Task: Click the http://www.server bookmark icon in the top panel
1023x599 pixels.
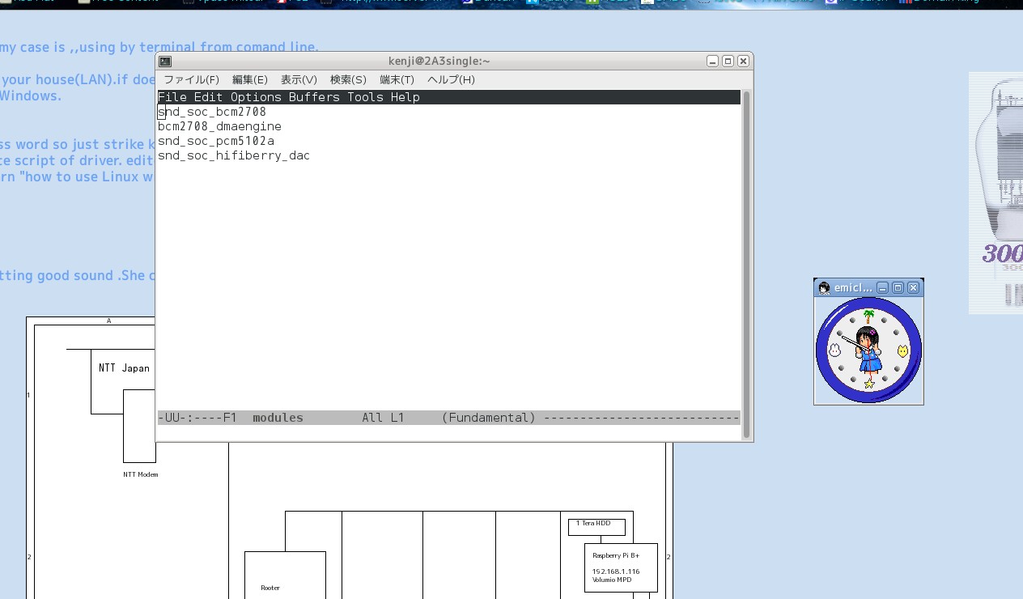Action: (325, 2)
